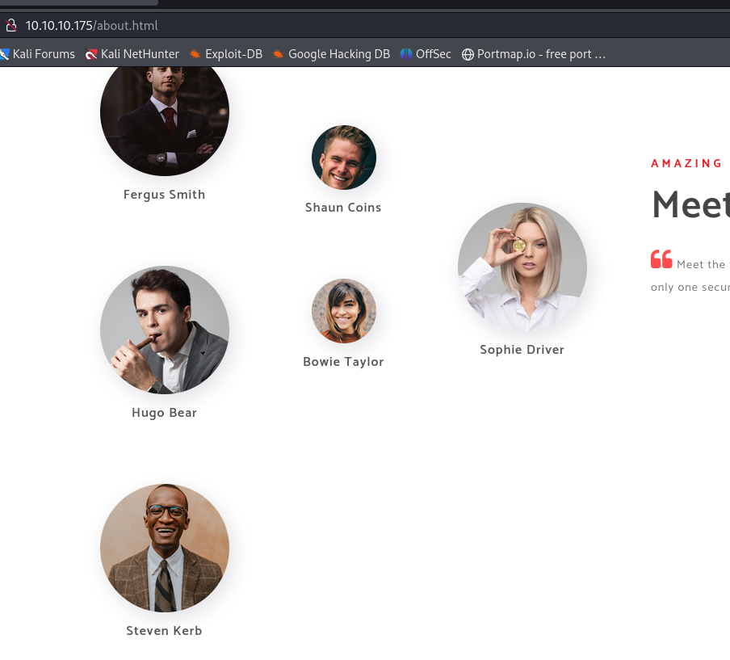Click the large Meet heading
The image size is (730, 660).
(x=690, y=205)
